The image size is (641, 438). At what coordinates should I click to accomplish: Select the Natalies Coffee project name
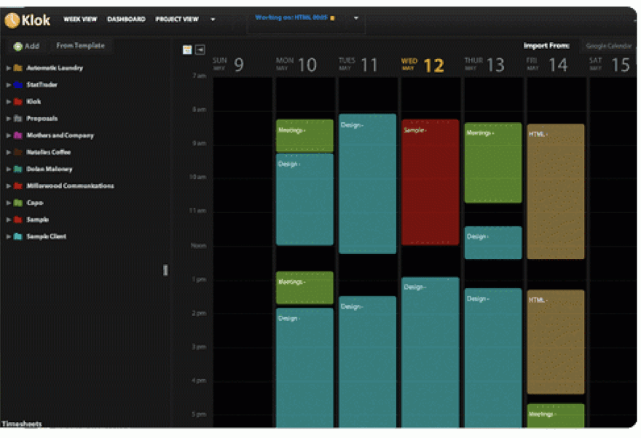click(x=49, y=152)
